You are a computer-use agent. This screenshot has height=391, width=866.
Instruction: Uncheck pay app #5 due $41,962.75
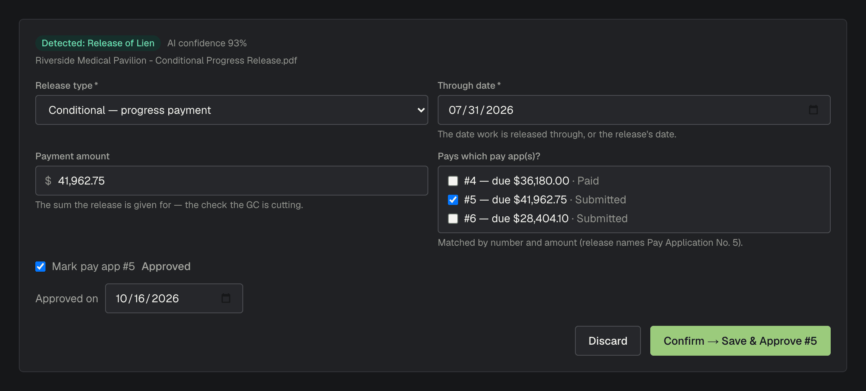click(453, 200)
